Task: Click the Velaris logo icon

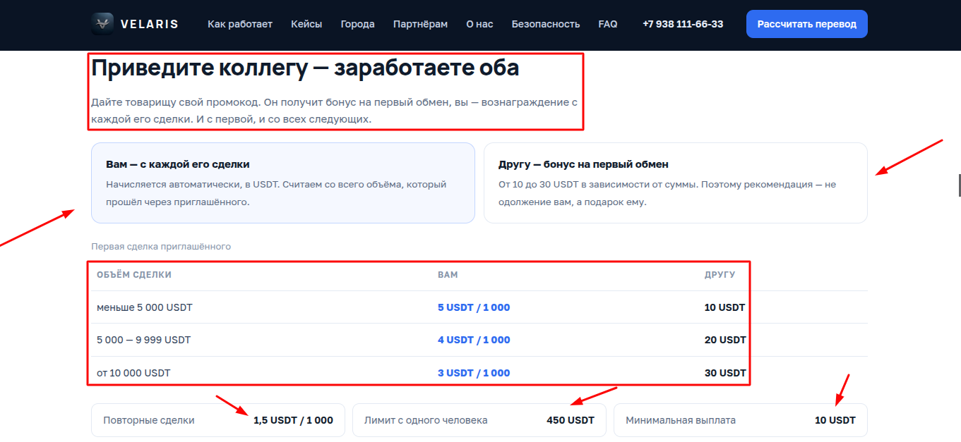Action: pos(103,24)
